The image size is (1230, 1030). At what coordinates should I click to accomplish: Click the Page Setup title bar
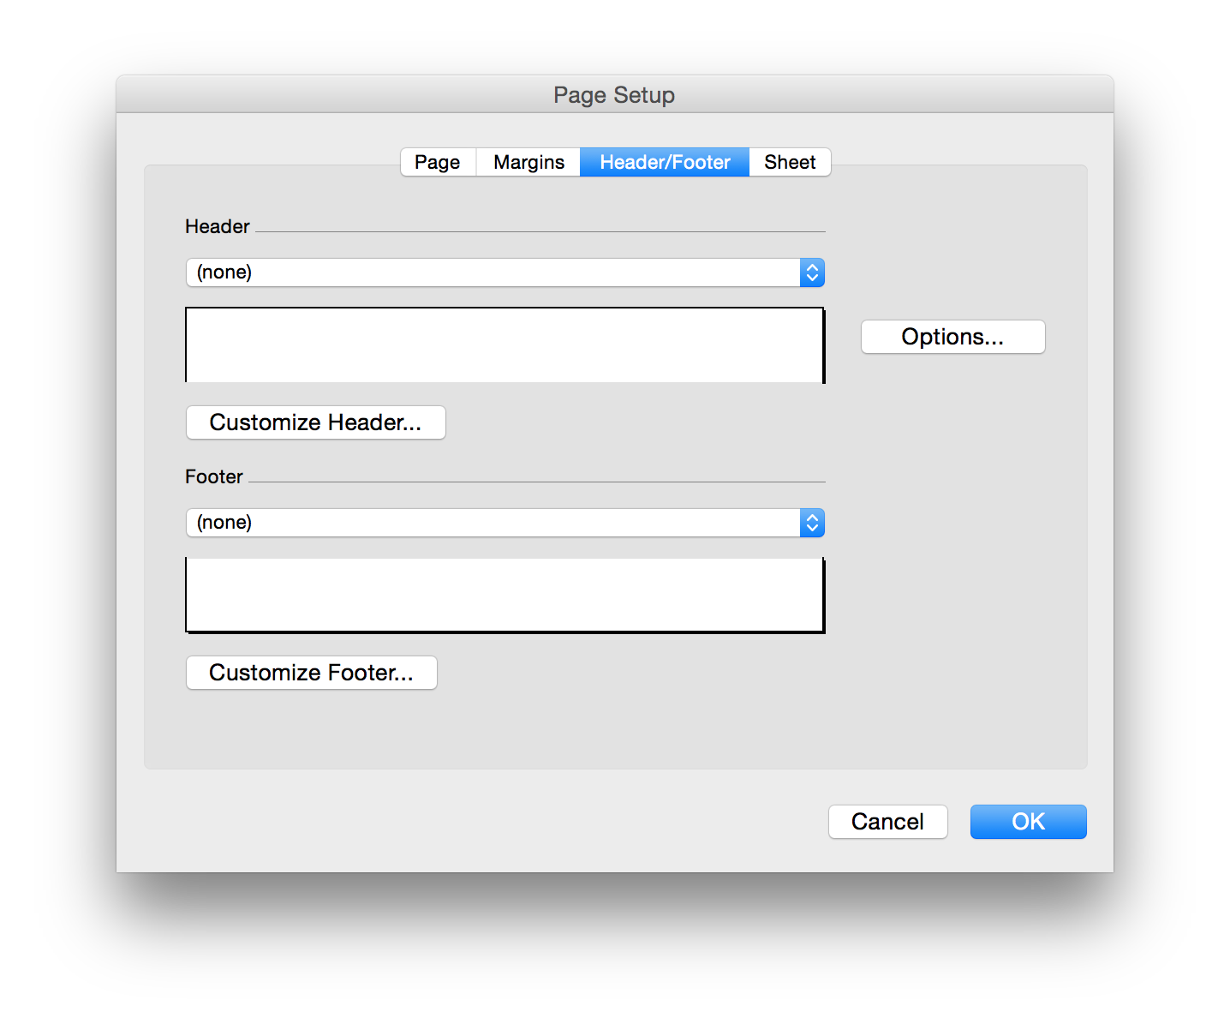613,94
